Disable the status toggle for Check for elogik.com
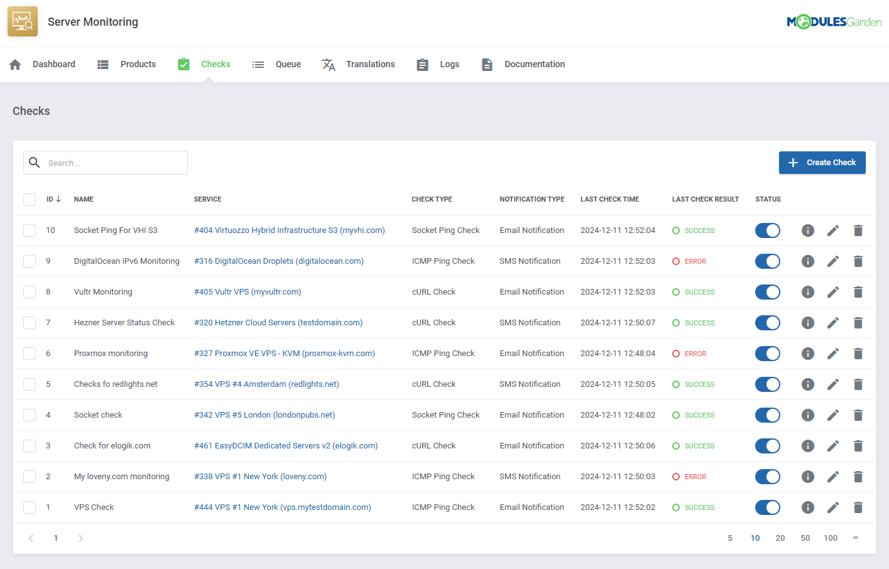 (x=767, y=445)
